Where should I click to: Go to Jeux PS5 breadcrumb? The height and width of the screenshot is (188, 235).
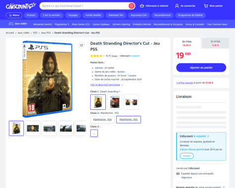point(46,33)
